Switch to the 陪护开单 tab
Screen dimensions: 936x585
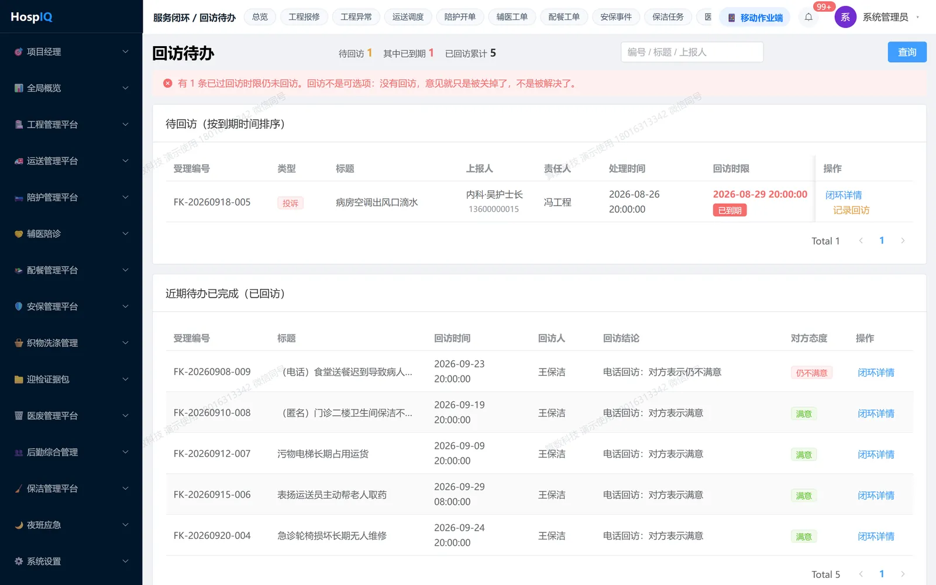[x=460, y=17]
